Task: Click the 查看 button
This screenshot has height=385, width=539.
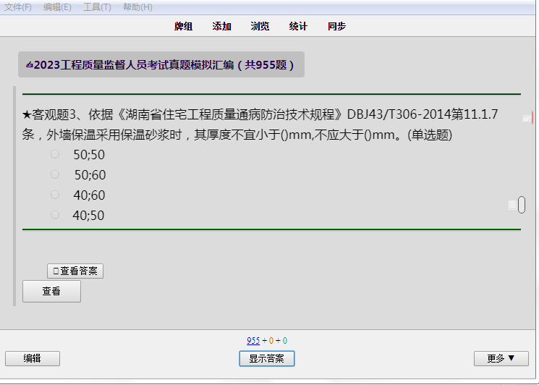Action: point(51,291)
